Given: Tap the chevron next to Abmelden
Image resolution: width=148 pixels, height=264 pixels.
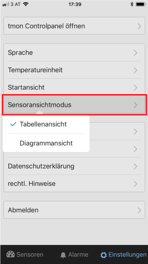Looking at the screenshot, I should pyautogui.click(x=139, y=210).
